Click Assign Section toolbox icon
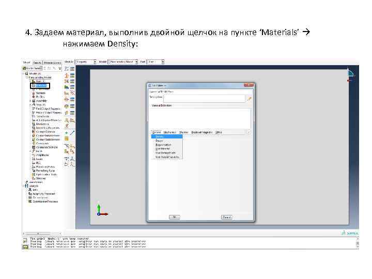Viewport: 372px width, 279px height. click(67, 81)
